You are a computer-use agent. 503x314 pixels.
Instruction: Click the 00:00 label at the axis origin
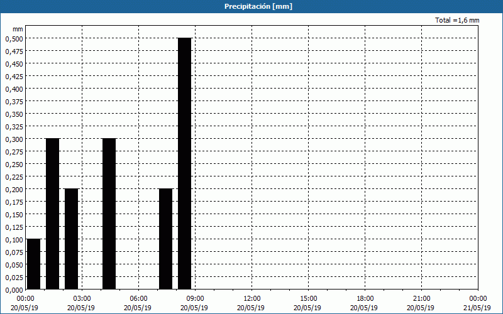tap(25, 299)
